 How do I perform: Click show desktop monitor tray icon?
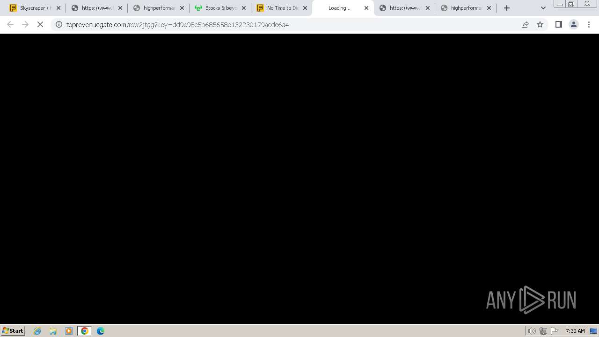point(594,331)
